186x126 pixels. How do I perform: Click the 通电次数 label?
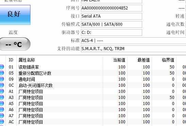(175, 24)
